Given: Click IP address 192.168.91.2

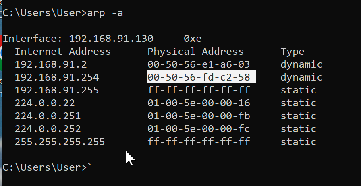Looking at the screenshot, I should click(51, 64).
